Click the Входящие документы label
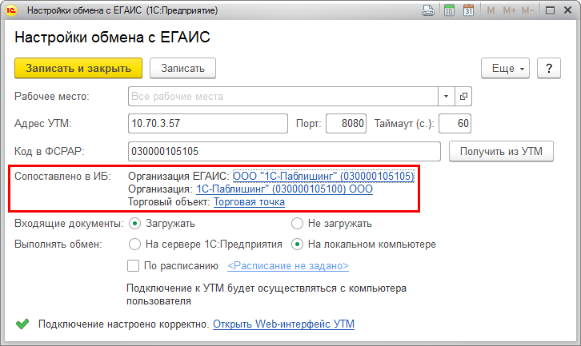 tap(69, 224)
